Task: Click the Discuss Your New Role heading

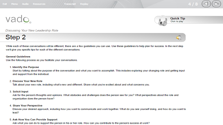Action: (x=27, y=81)
